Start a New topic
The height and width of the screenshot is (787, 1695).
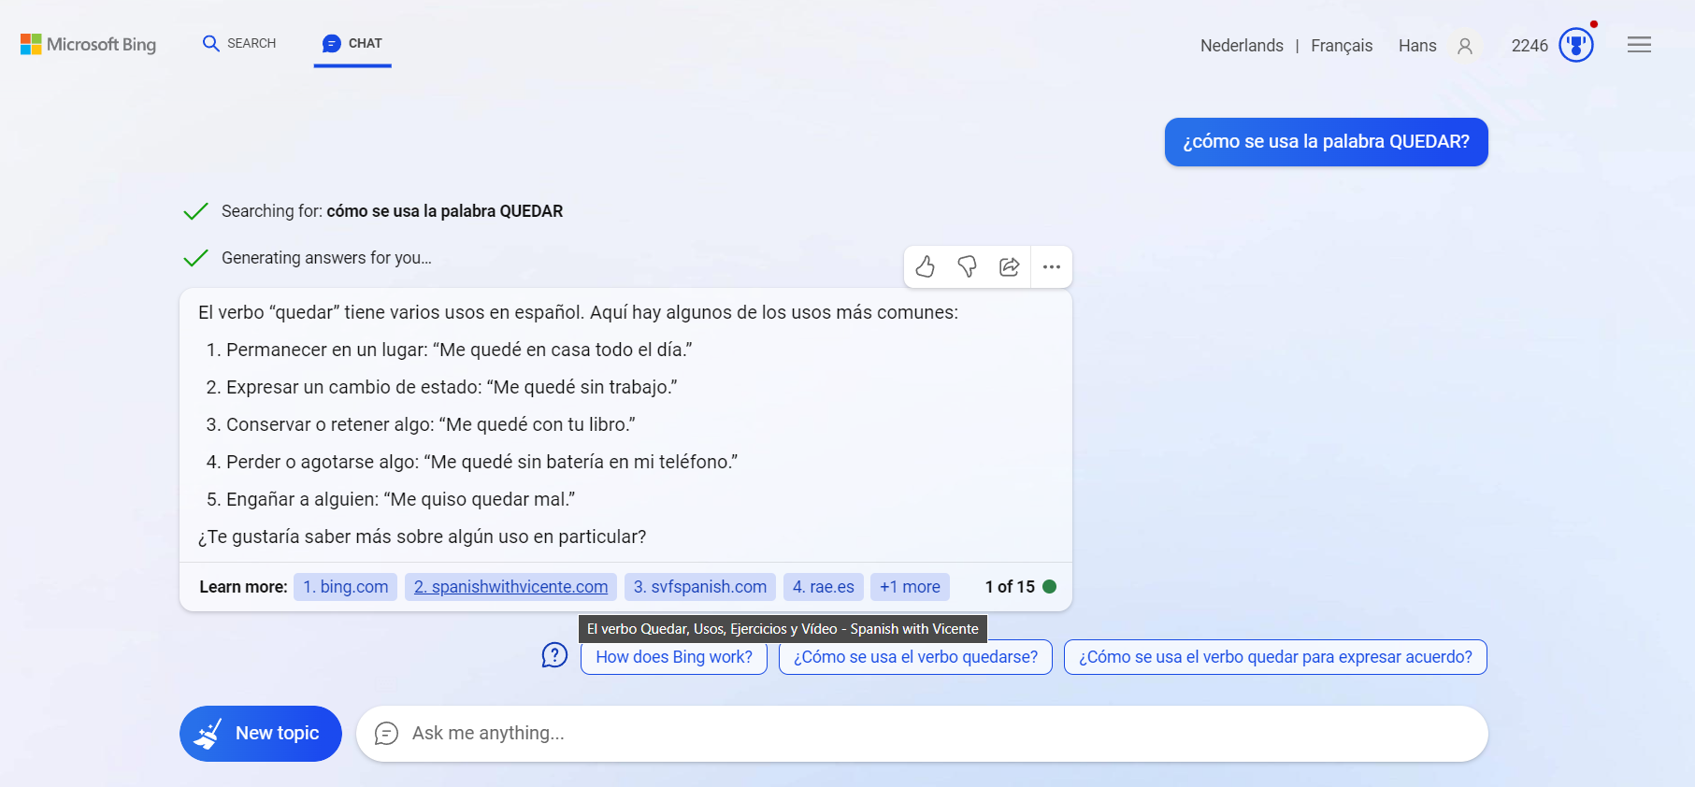pyautogui.click(x=260, y=734)
